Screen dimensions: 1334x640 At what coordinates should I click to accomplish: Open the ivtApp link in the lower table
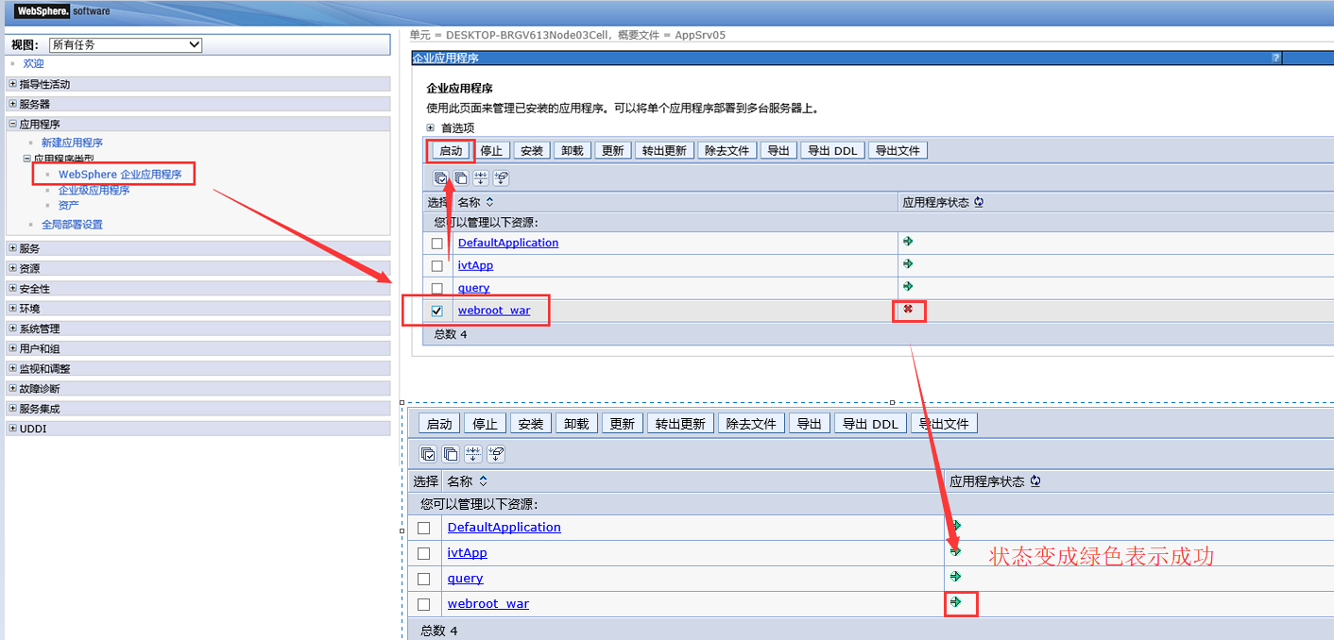(468, 553)
